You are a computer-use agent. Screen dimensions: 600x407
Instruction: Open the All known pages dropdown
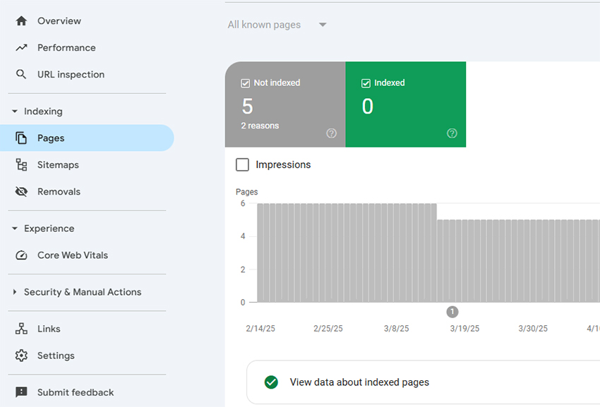[x=277, y=25]
